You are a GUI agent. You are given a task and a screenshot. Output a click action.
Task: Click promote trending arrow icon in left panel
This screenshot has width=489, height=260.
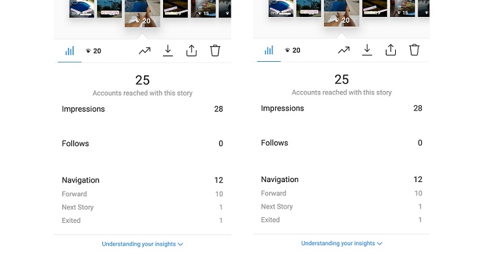[145, 50]
